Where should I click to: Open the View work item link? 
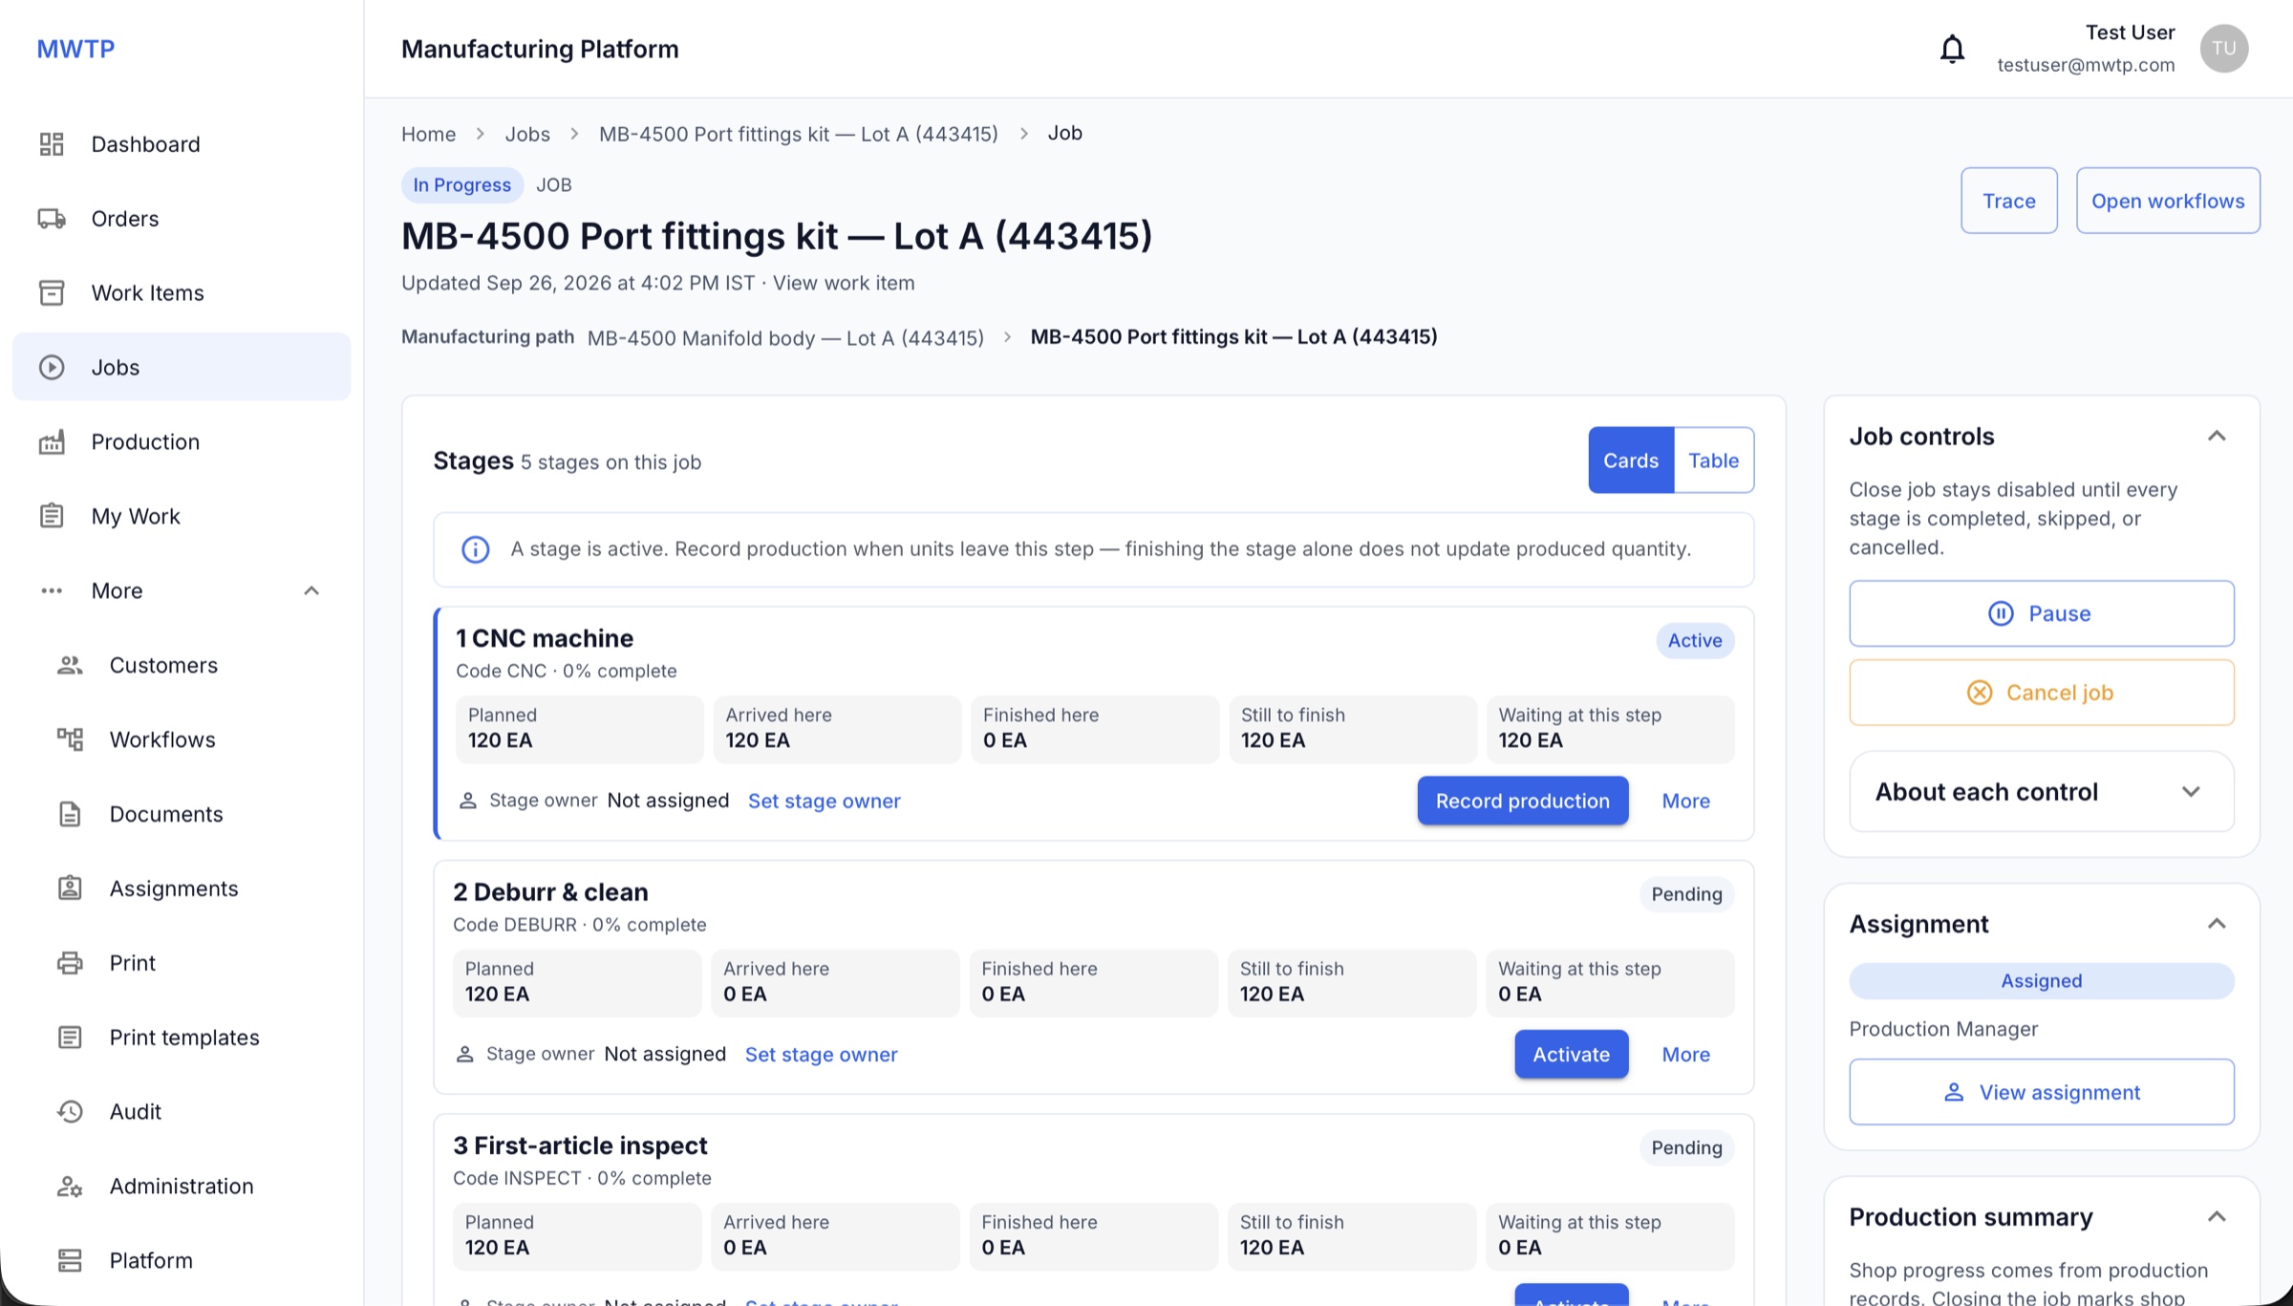844,283
